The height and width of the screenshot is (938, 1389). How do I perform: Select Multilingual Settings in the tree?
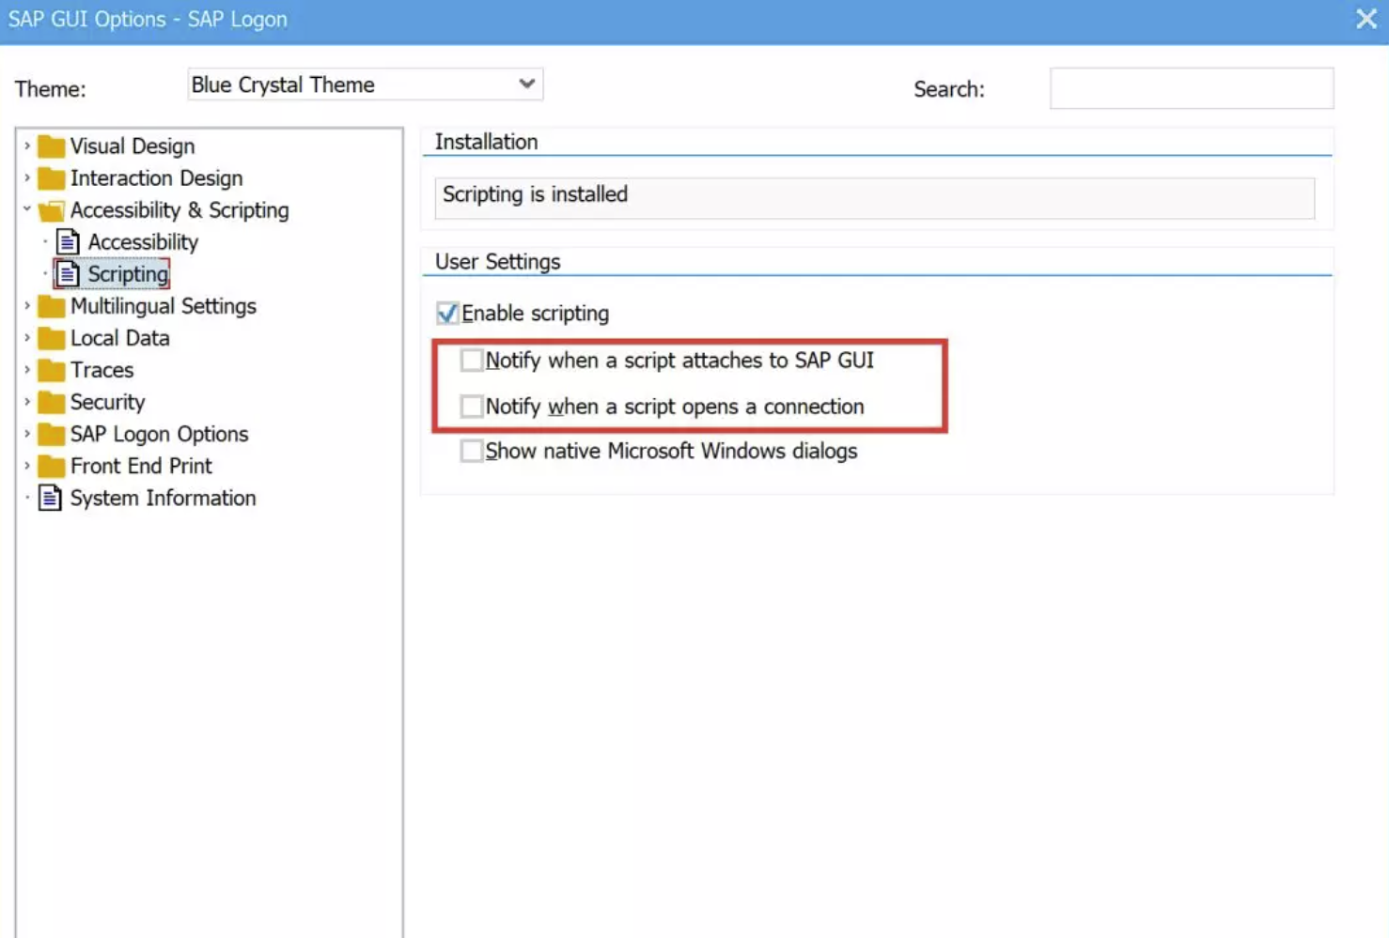(163, 306)
